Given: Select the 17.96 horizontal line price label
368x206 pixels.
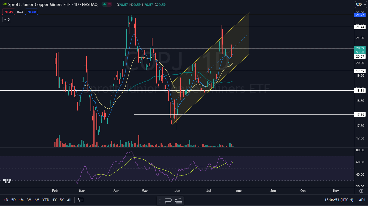Looking at the screenshot, I should coord(360,115).
